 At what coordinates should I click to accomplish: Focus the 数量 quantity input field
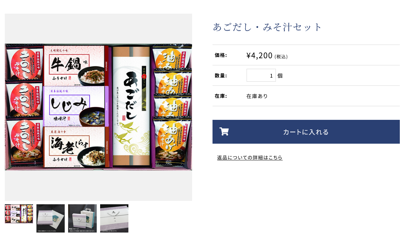click(x=261, y=76)
